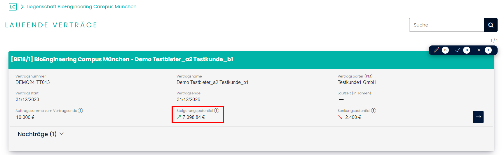This screenshot has height=155, width=504.
Task: Click the BE18/1 contract header title
Action: [122, 59]
